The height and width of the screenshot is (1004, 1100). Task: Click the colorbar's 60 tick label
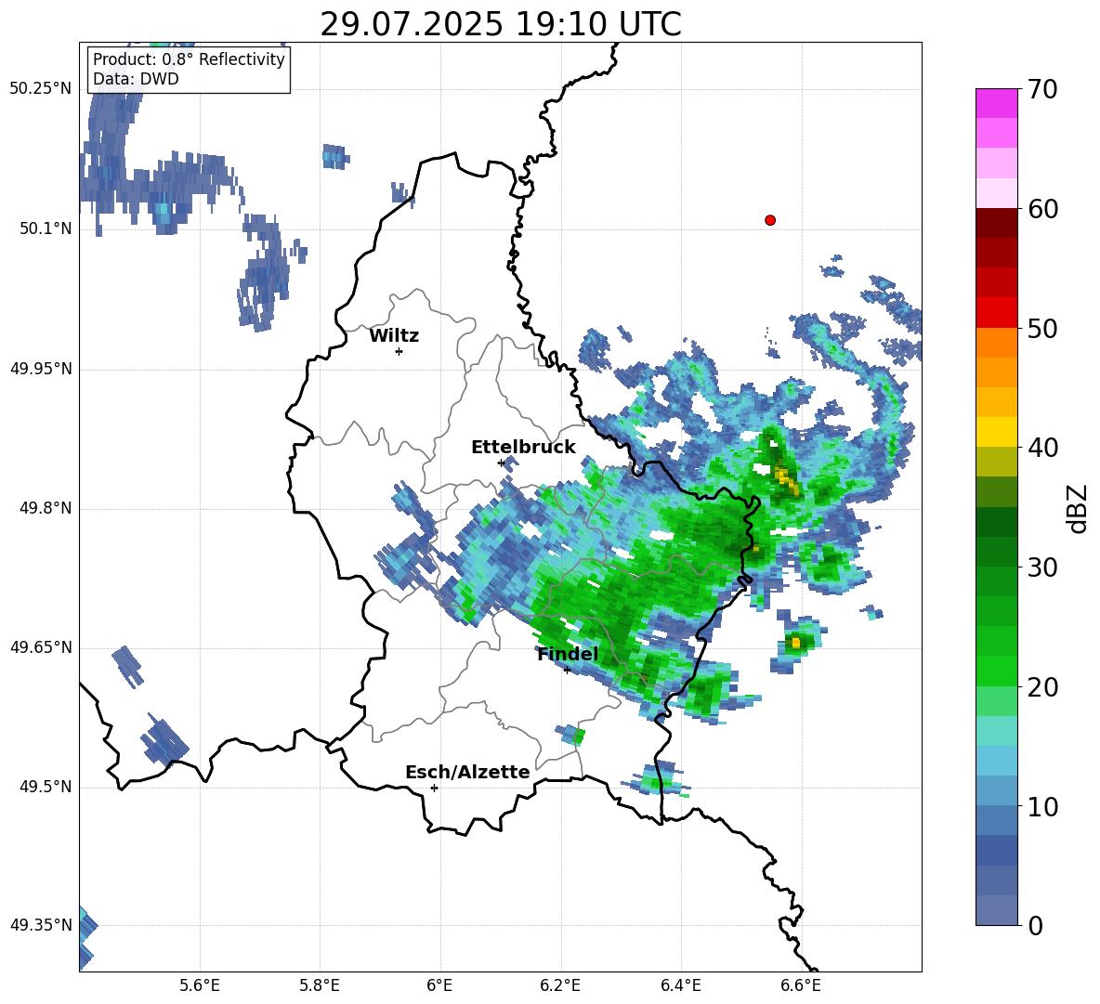tap(1042, 209)
